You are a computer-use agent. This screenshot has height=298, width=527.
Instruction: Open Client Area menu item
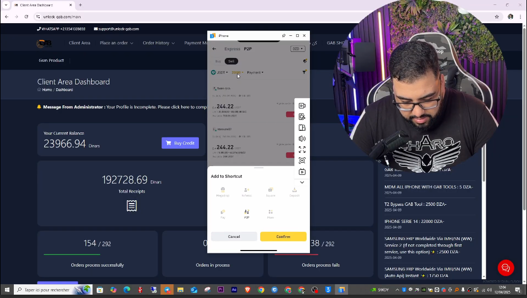point(80,43)
